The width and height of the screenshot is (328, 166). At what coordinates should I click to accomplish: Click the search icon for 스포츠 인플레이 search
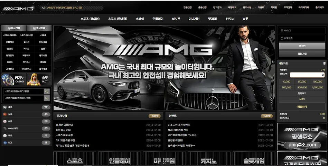(47, 98)
